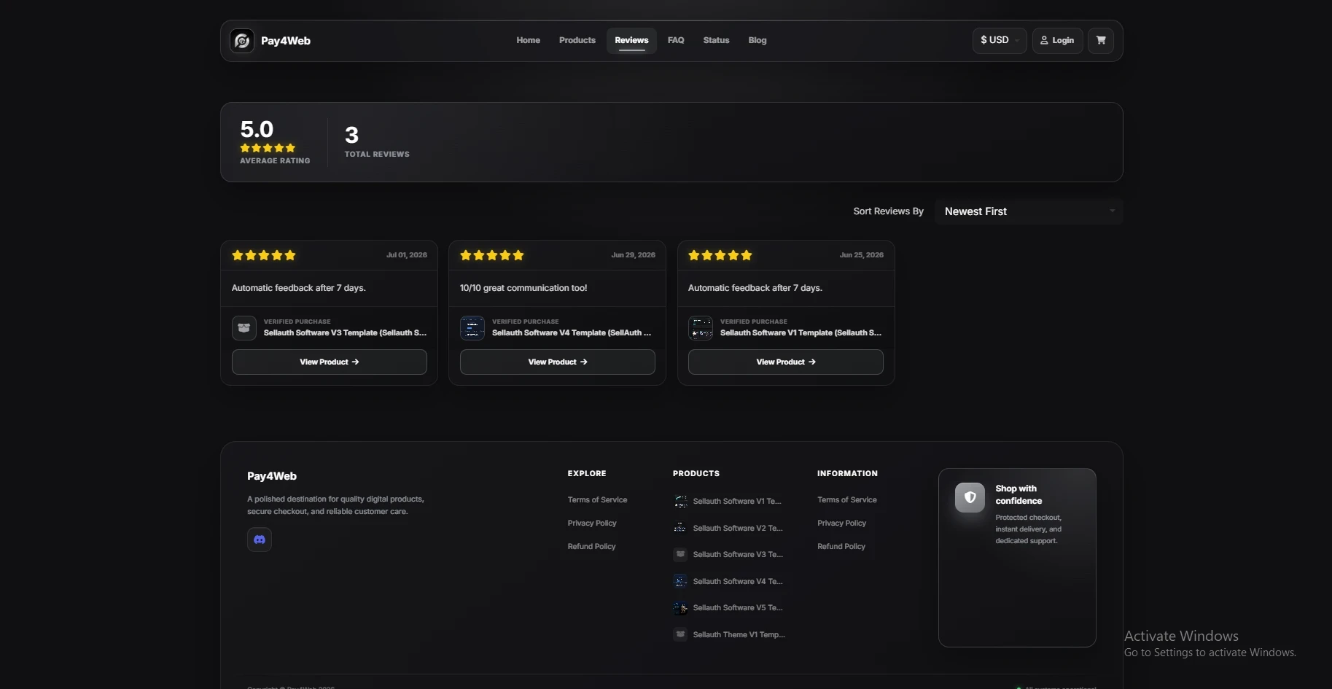Click footer icon for Sellauth Software V2
The image size is (1332, 689).
[x=680, y=528]
